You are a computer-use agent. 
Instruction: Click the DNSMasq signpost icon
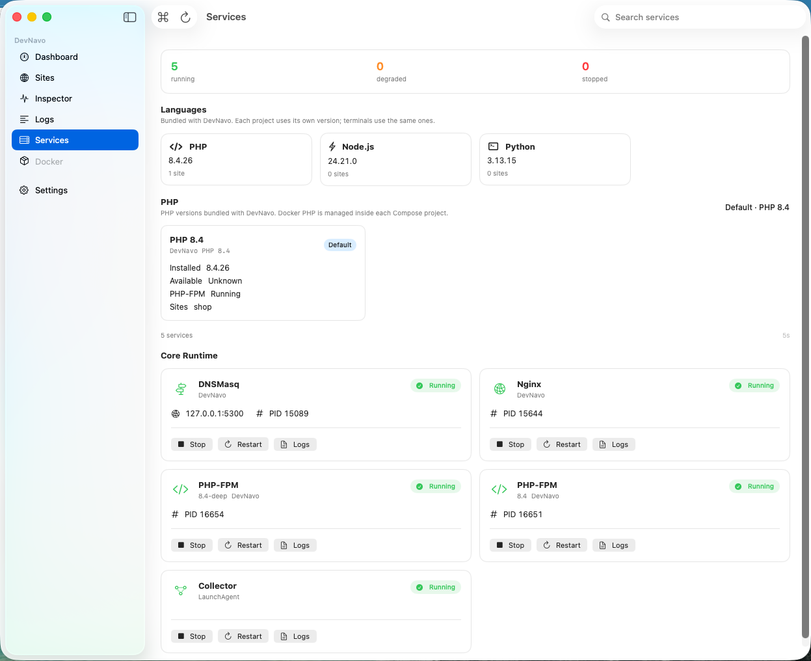181,389
